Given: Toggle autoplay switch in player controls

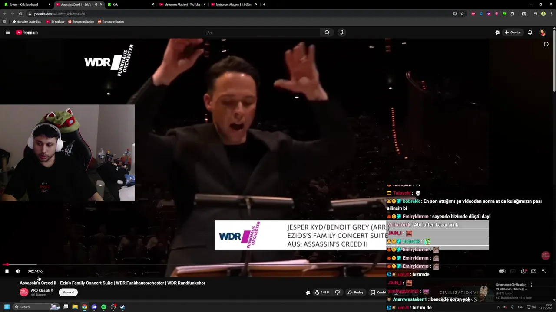Looking at the screenshot, I should pos(502,271).
